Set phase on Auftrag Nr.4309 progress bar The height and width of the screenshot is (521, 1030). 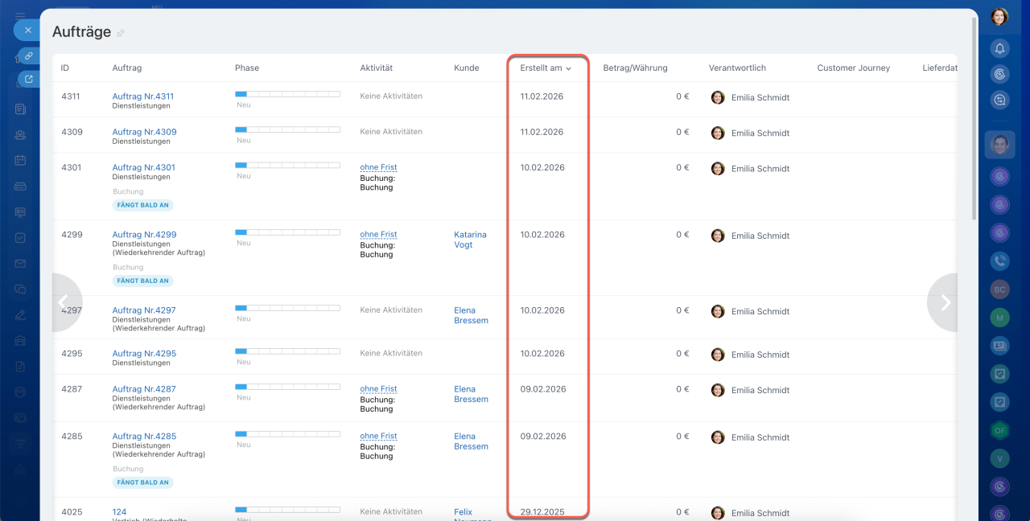click(x=287, y=130)
